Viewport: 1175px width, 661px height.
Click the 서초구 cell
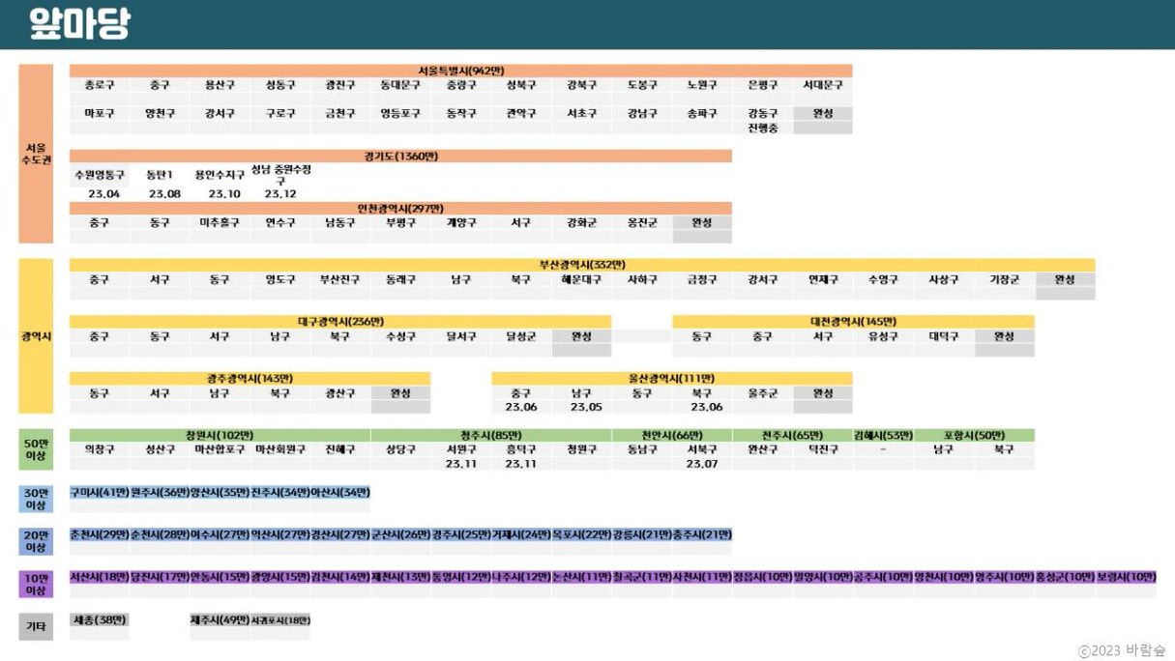click(581, 113)
